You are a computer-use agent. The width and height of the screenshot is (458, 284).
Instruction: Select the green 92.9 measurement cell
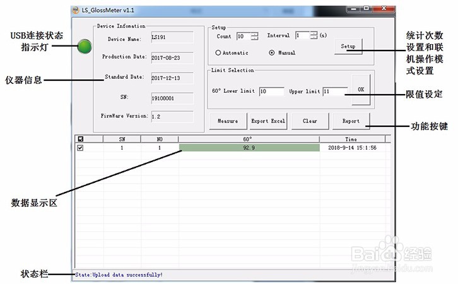point(249,148)
